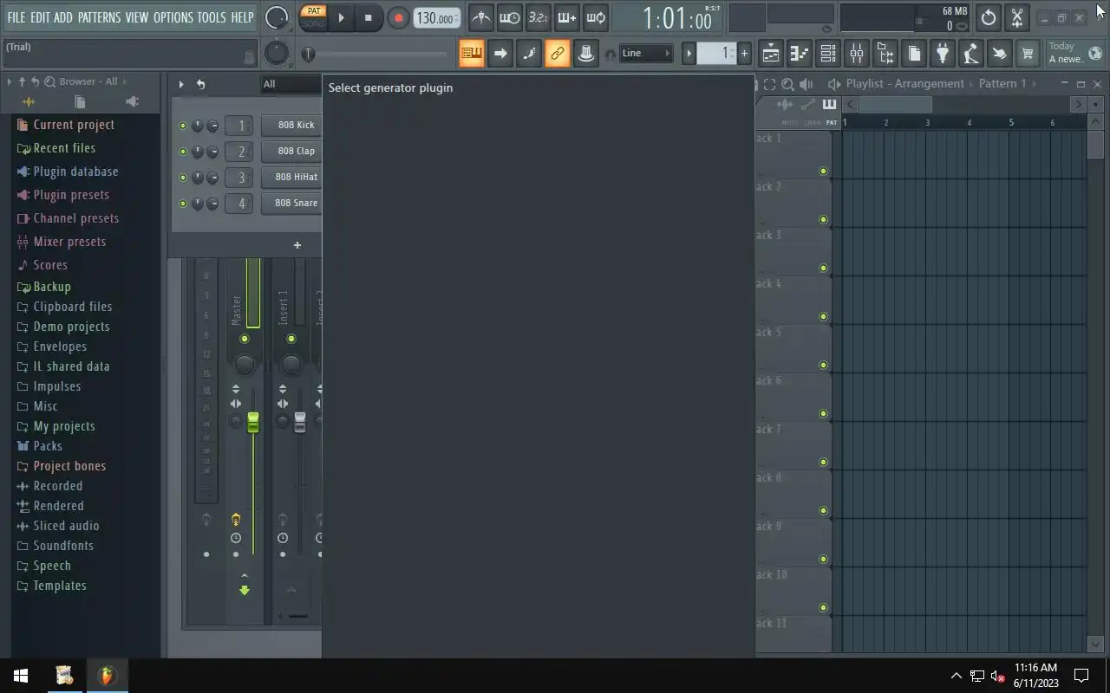1110x693 pixels.
Task: Click the note/clip grouping brush icon
Action: click(529, 54)
